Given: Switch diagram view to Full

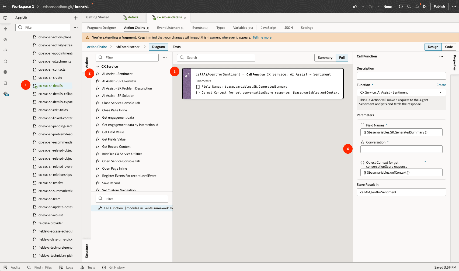Looking at the screenshot, I should (342, 58).
